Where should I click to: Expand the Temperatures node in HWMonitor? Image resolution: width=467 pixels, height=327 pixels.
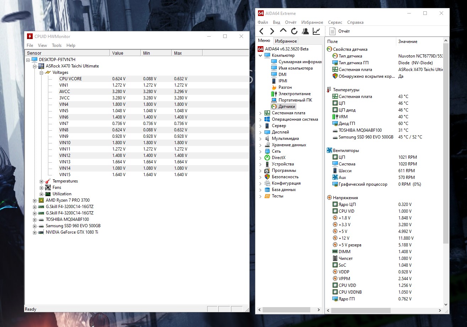tap(42, 181)
